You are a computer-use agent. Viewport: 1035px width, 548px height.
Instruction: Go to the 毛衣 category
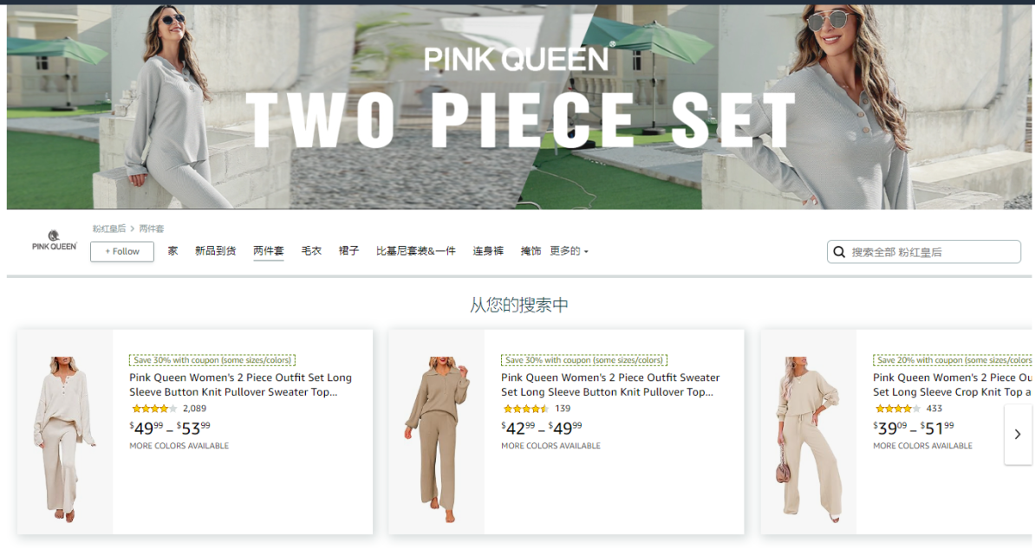pyautogui.click(x=311, y=250)
